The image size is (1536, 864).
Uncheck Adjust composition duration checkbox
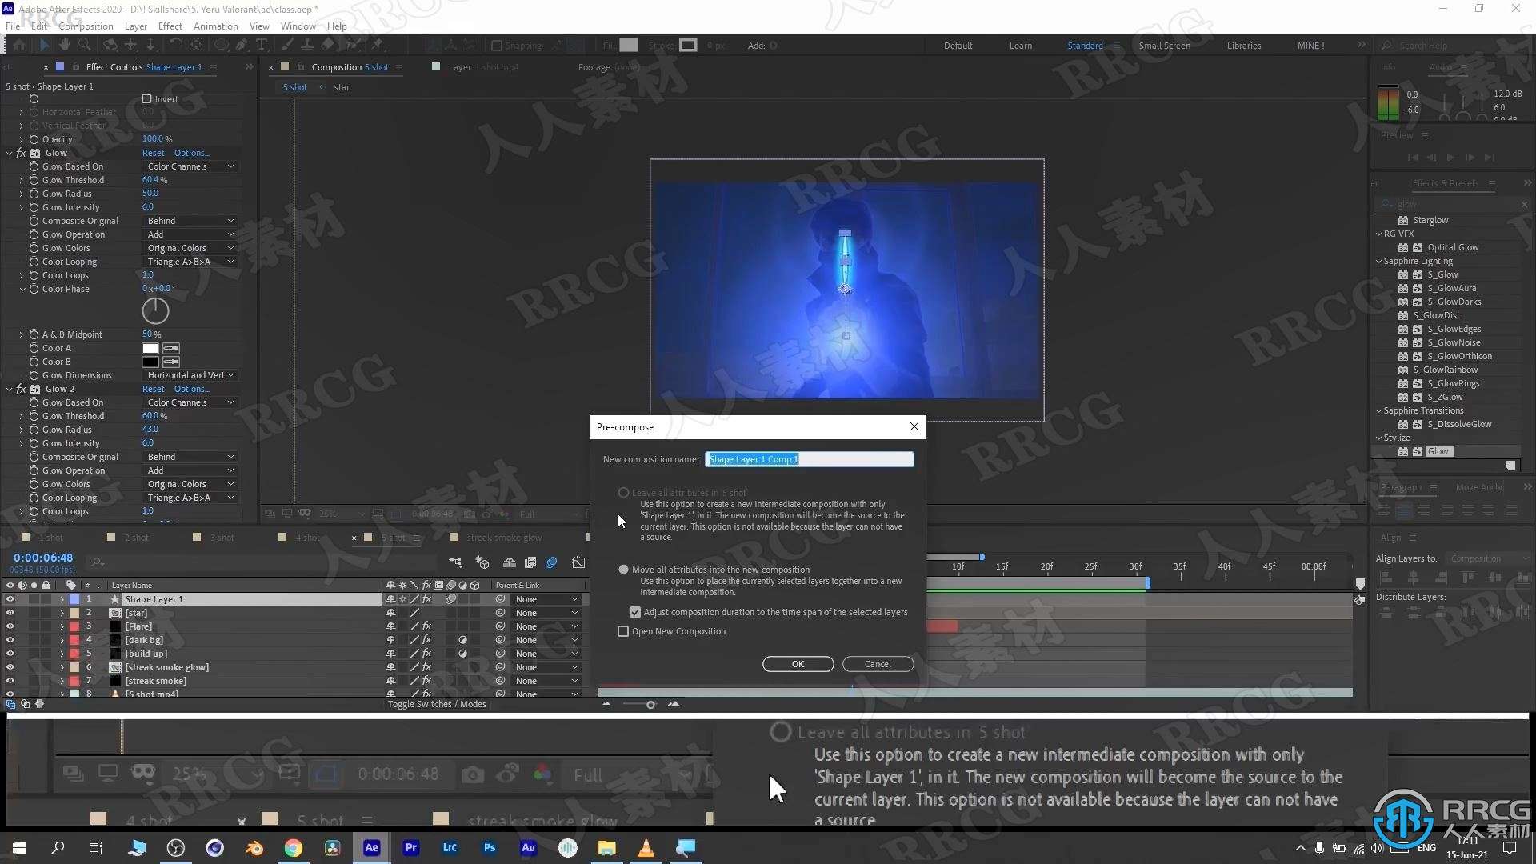click(x=635, y=612)
